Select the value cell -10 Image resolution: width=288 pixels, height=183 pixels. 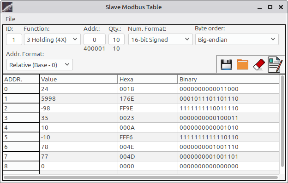(x=78, y=137)
